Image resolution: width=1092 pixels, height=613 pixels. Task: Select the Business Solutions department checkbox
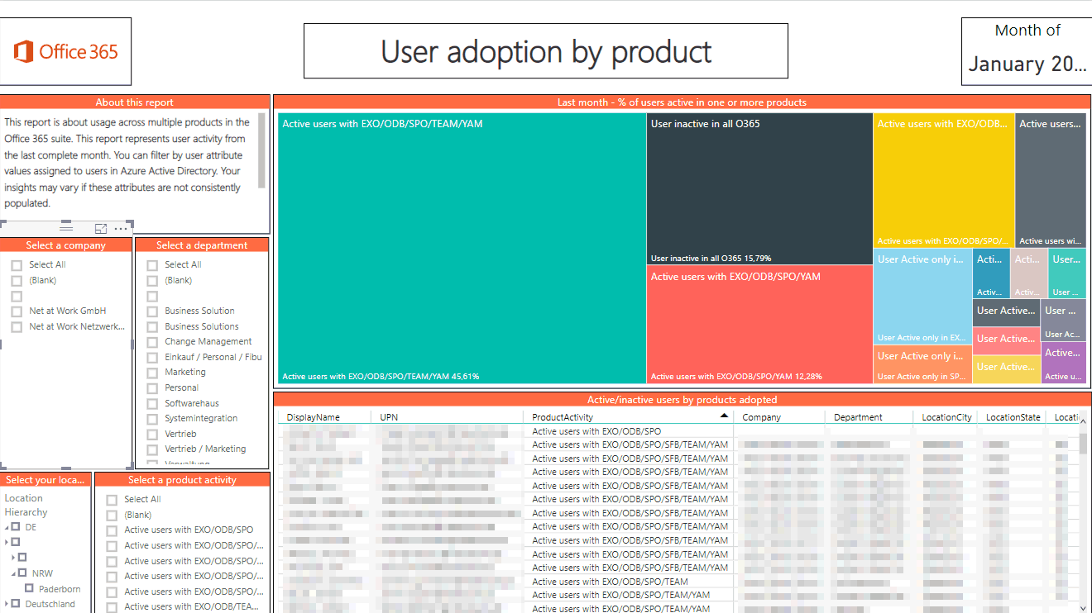152,327
